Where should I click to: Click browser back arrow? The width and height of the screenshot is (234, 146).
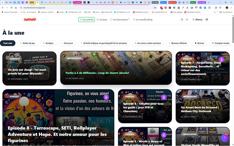click(3, 7)
